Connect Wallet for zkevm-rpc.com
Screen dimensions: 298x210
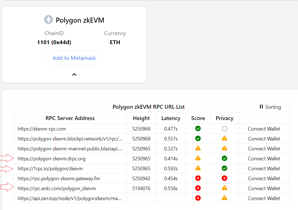point(264,129)
